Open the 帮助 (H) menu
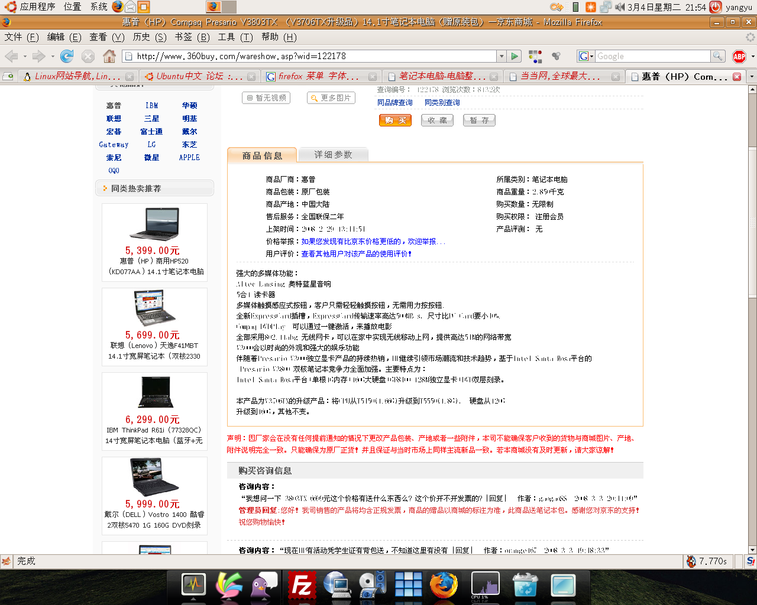Viewport: 757px width, 605px height. point(279,37)
